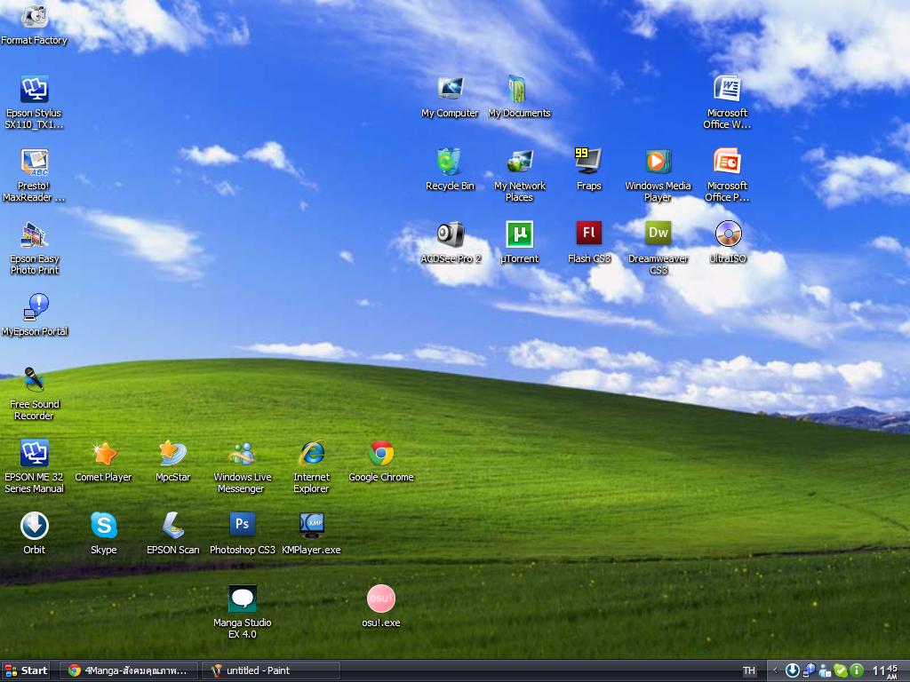This screenshot has width=910, height=682.
Task: Open the Start menu
Action: 26,671
